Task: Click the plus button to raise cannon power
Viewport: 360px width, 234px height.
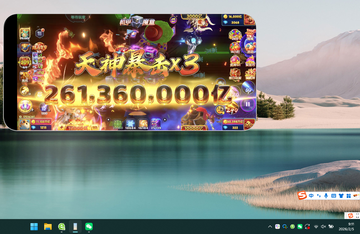Action: [62, 127]
